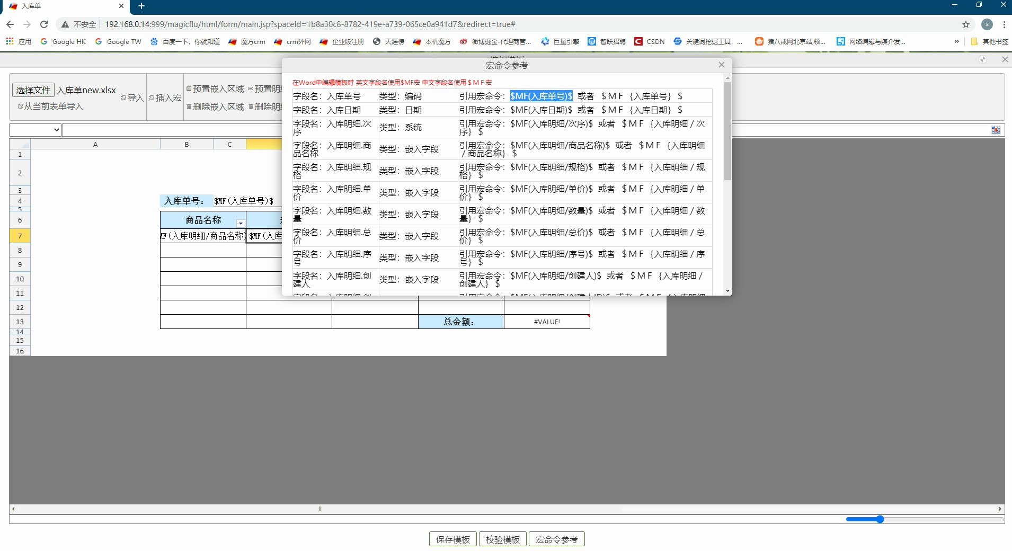Viewport: 1012px width, 551px height.
Task: Open the crm外网 bookmark
Action: coord(292,41)
